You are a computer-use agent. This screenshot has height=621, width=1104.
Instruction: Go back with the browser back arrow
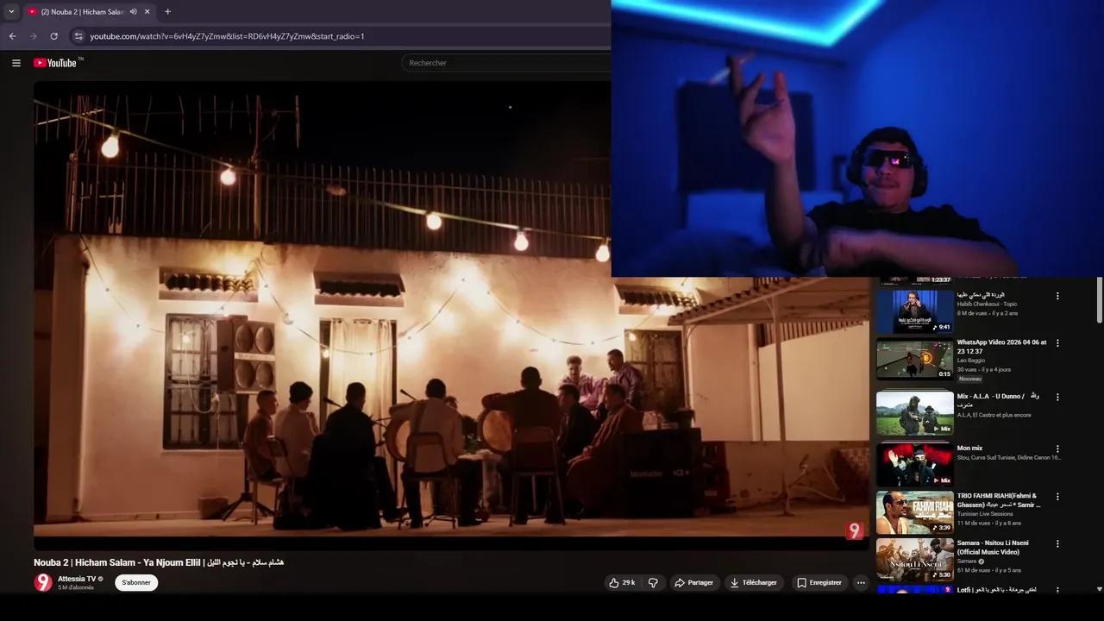(12, 36)
